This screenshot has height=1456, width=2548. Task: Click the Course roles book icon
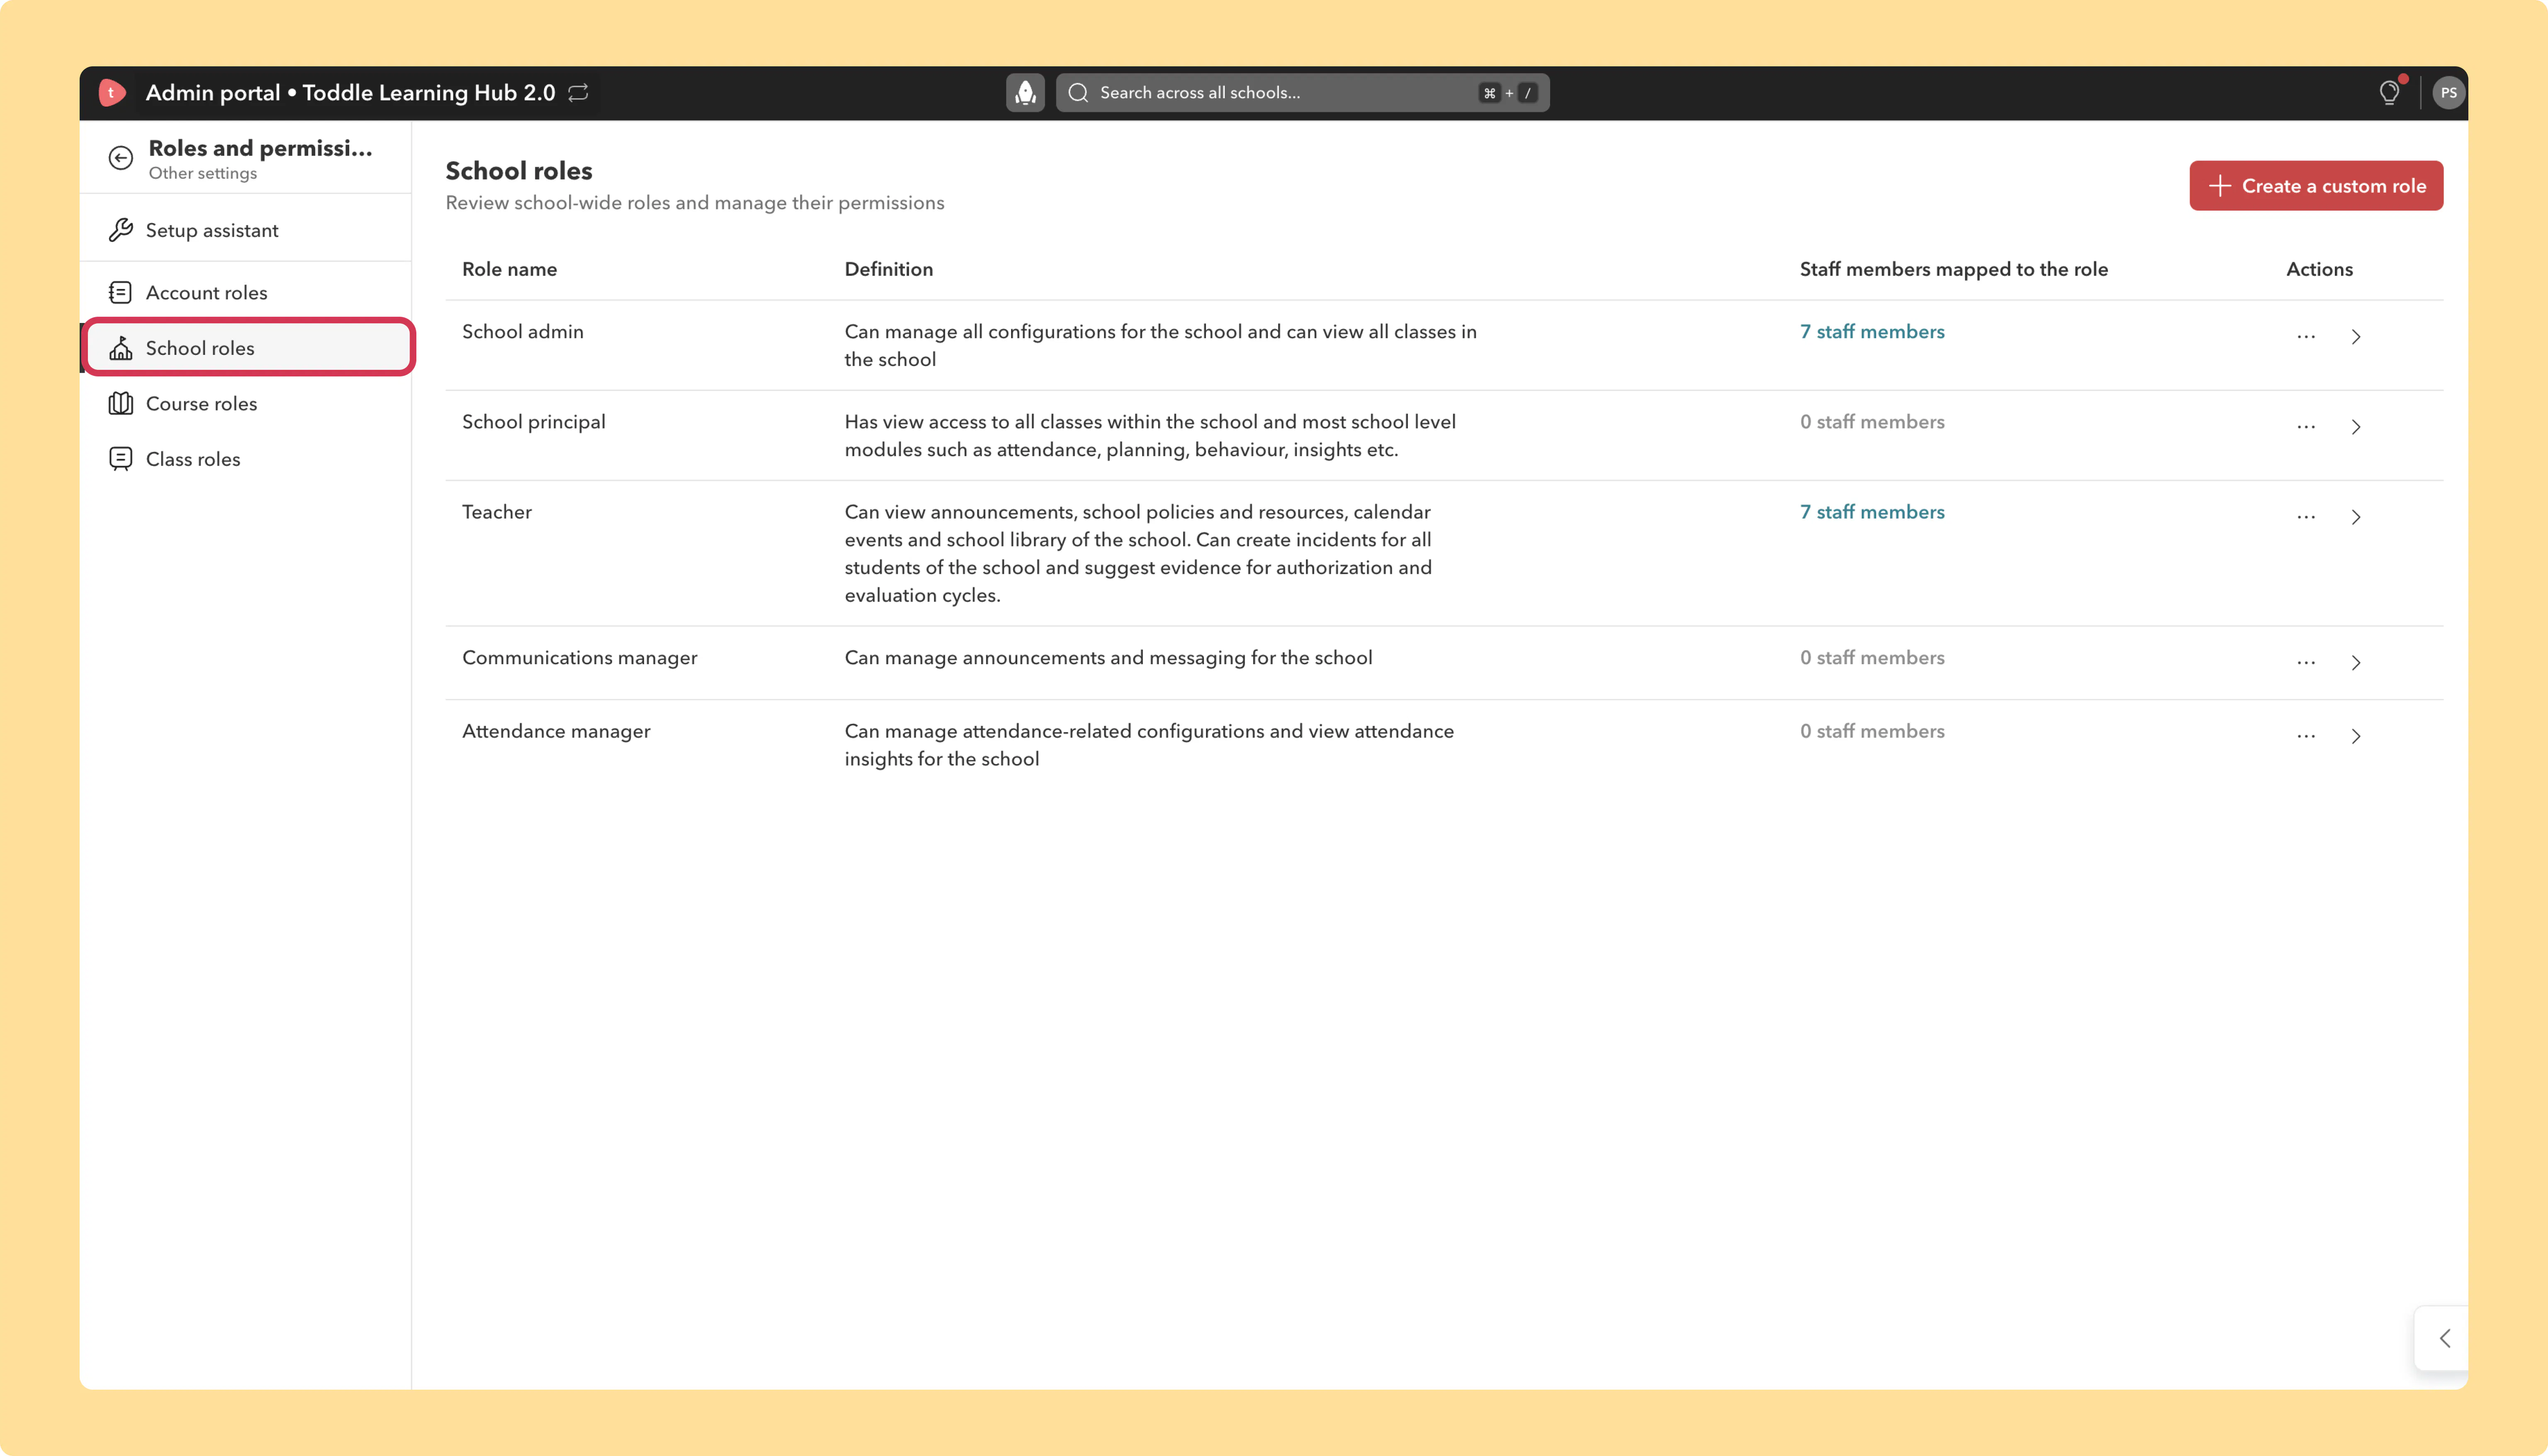121,404
